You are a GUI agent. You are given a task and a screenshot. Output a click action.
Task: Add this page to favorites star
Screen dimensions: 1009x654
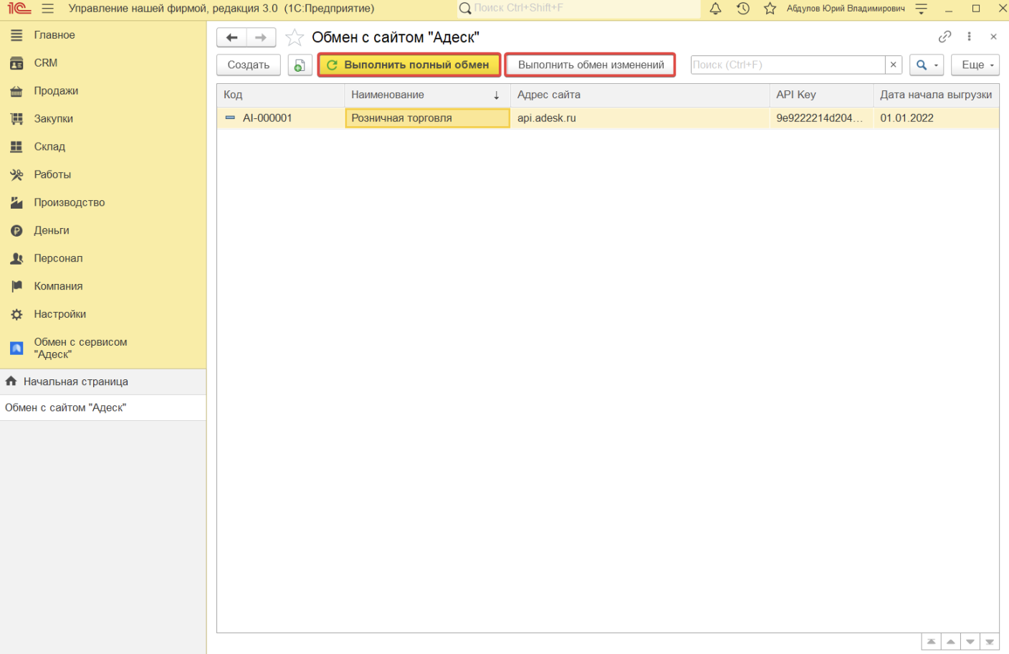tap(295, 37)
